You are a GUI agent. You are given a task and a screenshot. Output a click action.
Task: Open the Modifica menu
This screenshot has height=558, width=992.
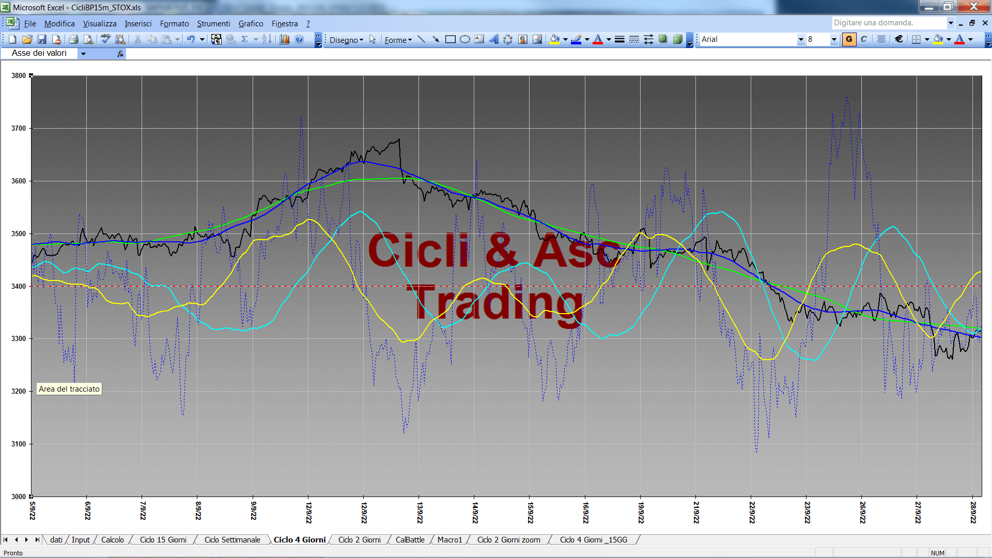pyautogui.click(x=59, y=24)
